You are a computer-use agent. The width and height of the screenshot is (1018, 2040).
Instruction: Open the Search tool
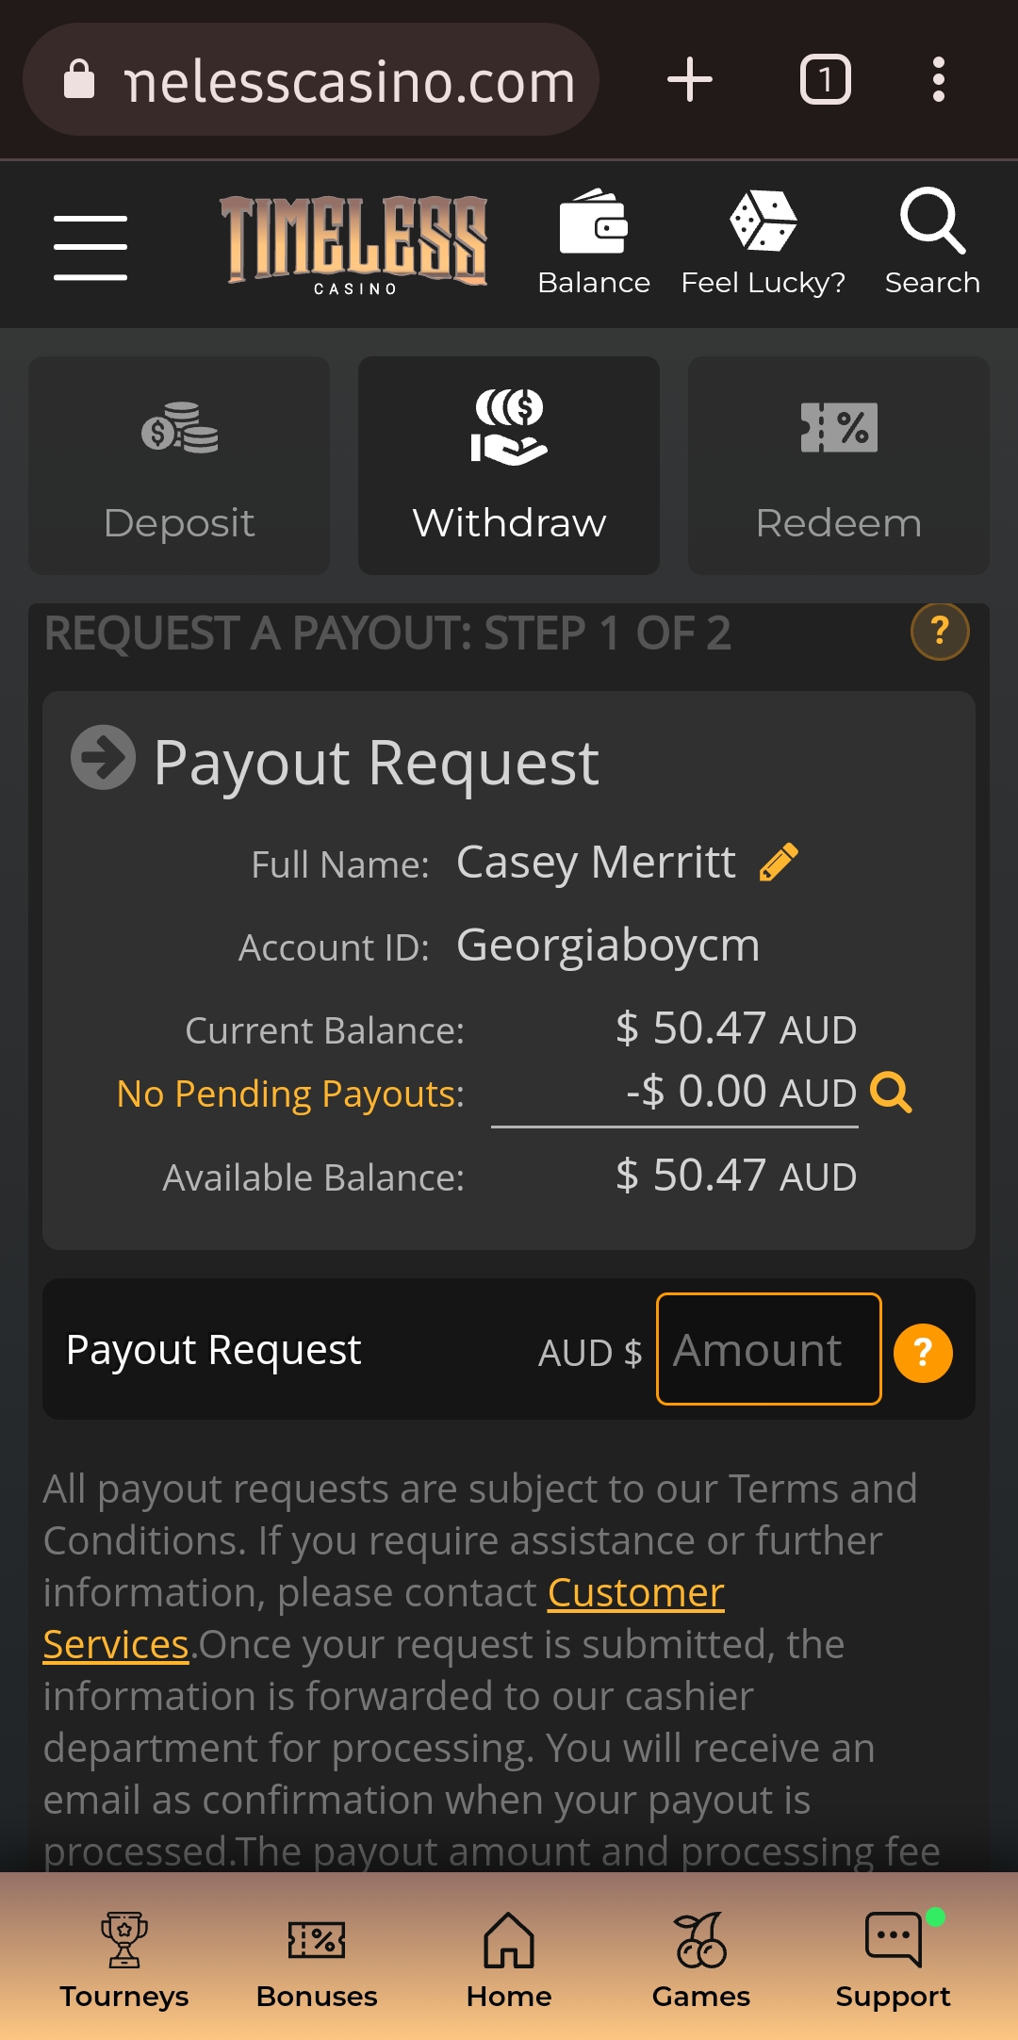tap(932, 242)
